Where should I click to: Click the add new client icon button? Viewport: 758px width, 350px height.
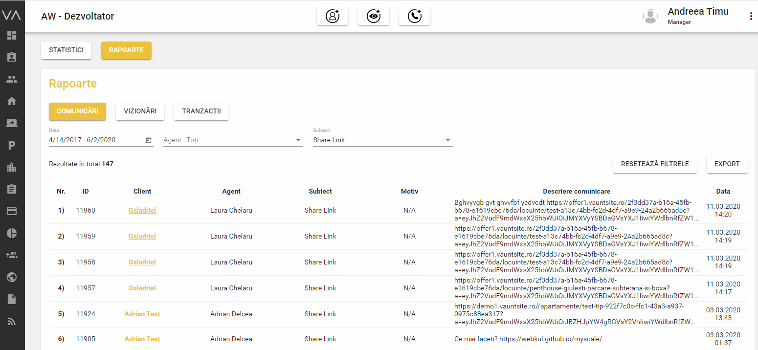click(333, 16)
